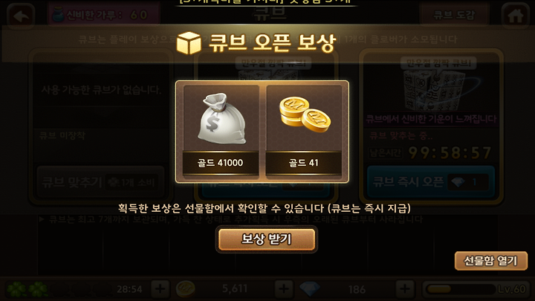Add more diamonds with plus icon
535x301 pixels.
click(405, 289)
